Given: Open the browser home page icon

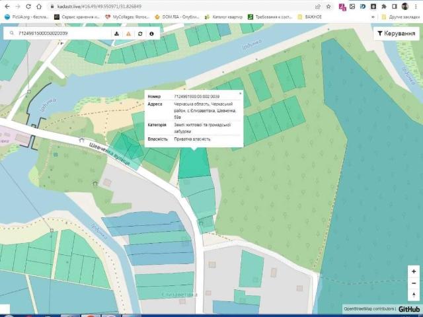Looking at the screenshot, I should (x=39, y=6).
